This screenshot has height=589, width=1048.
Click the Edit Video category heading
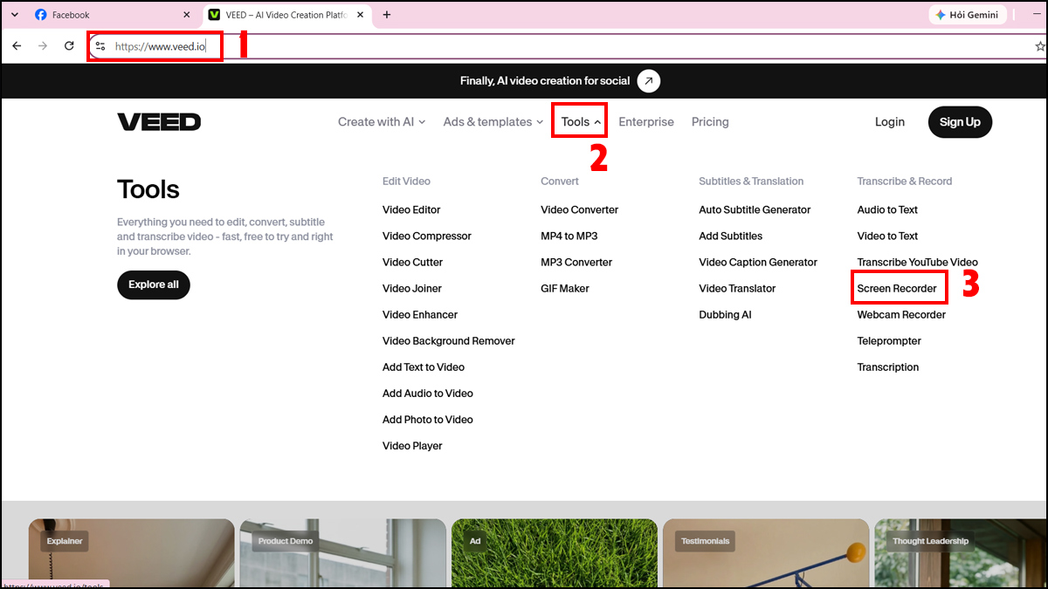pyautogui.click(x=406, y=181)
